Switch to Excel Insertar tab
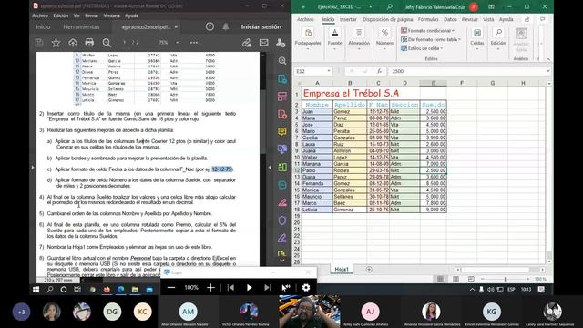Image resolution: width=583 pixels, height=328 pixels. click(348, 19)
